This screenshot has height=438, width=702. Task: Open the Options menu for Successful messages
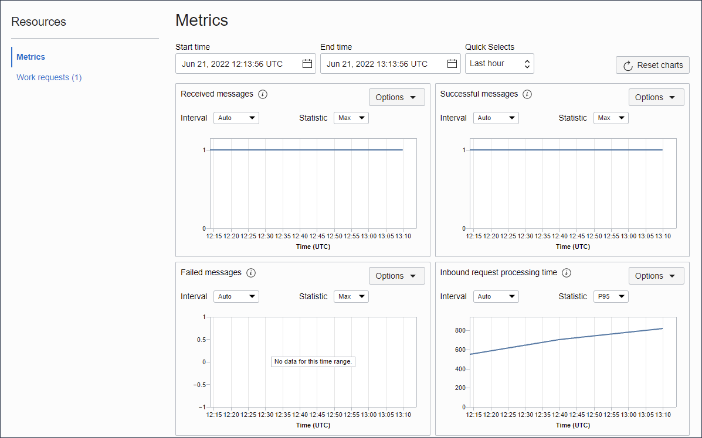pos(656,97)
